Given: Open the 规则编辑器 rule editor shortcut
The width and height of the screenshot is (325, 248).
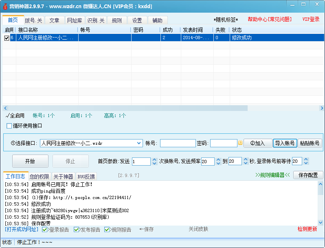Looking at the screenshot, I should (x=272, y=175).
